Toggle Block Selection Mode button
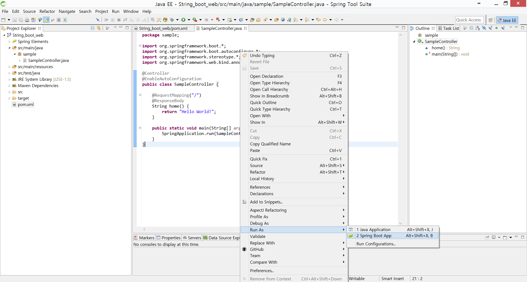This screenshot has height=282, width=527. coord(59,20)
